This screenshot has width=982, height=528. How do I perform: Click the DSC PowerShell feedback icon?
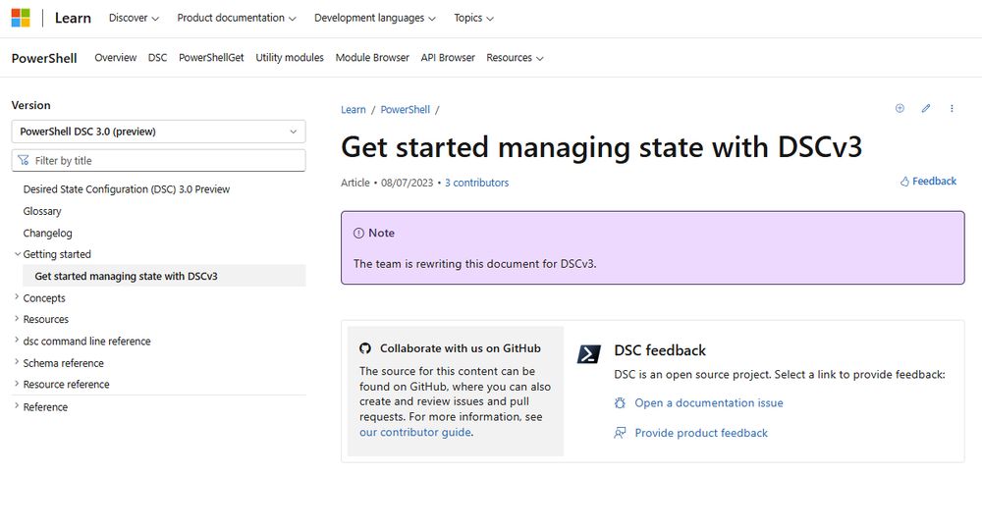pyautogui.click(x=589, y=354)
